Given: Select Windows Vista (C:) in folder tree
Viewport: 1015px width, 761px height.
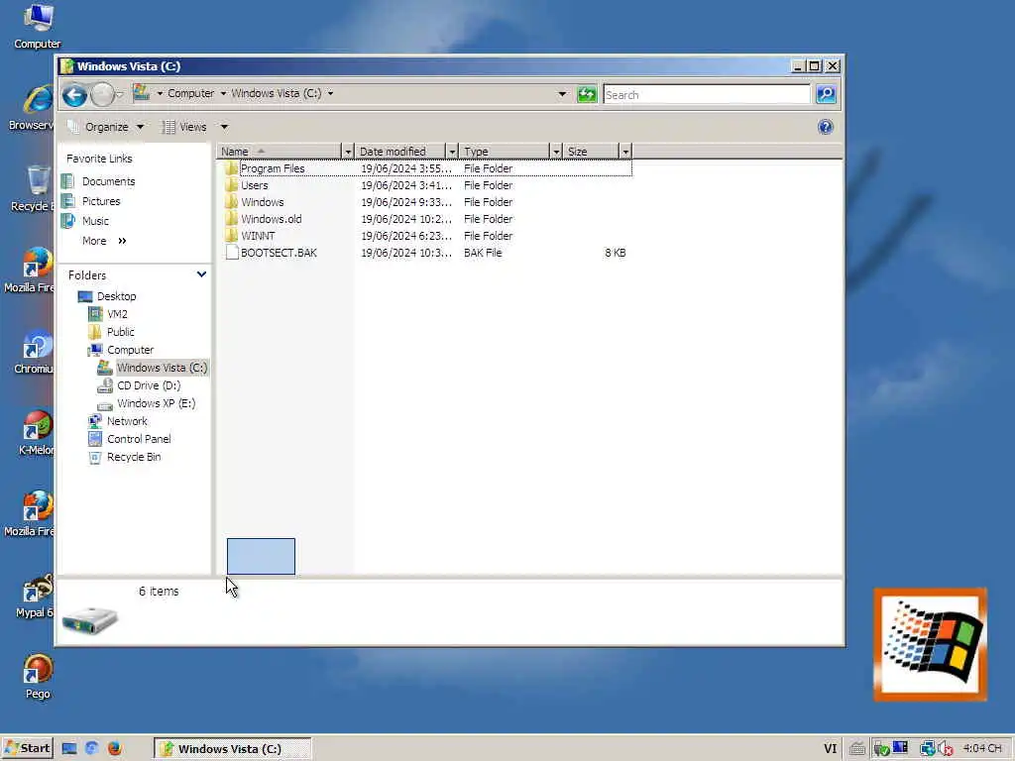Looking at the screenshot, I should click(x=162, y=368).
